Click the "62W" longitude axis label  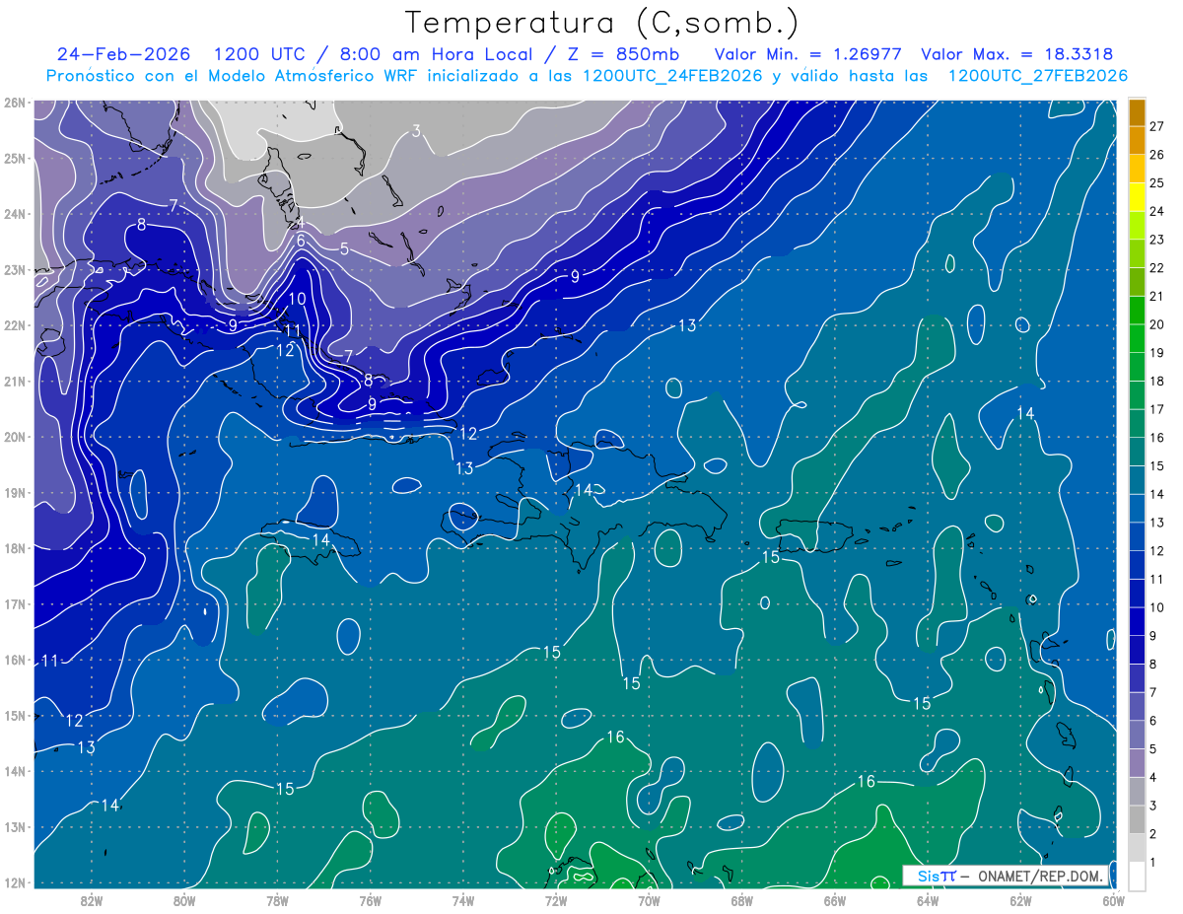coord(1020,900)
